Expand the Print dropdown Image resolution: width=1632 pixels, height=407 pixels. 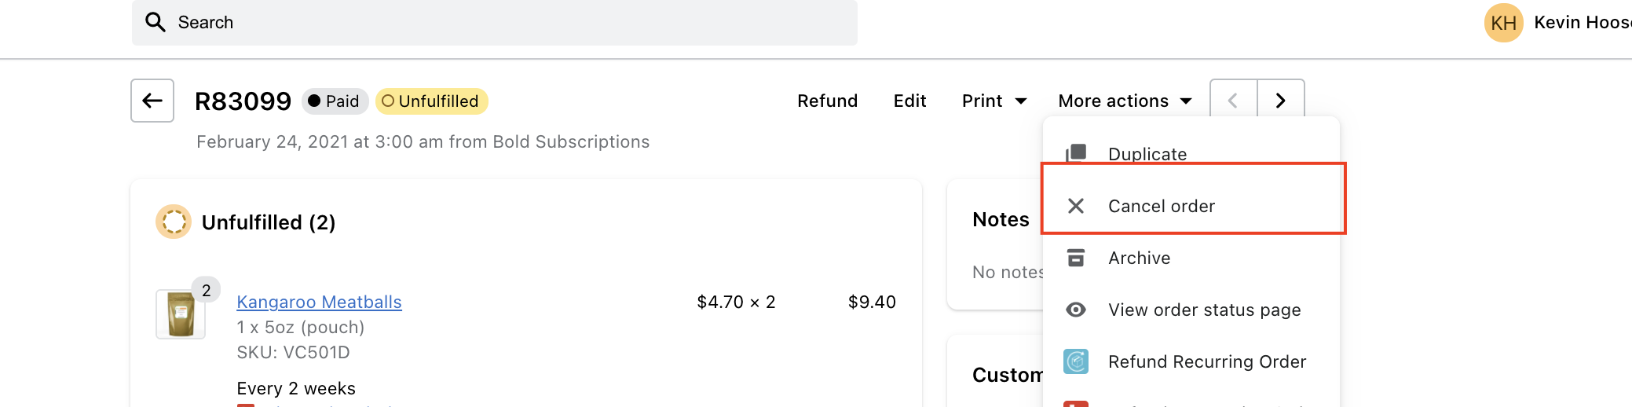[994, 101]
